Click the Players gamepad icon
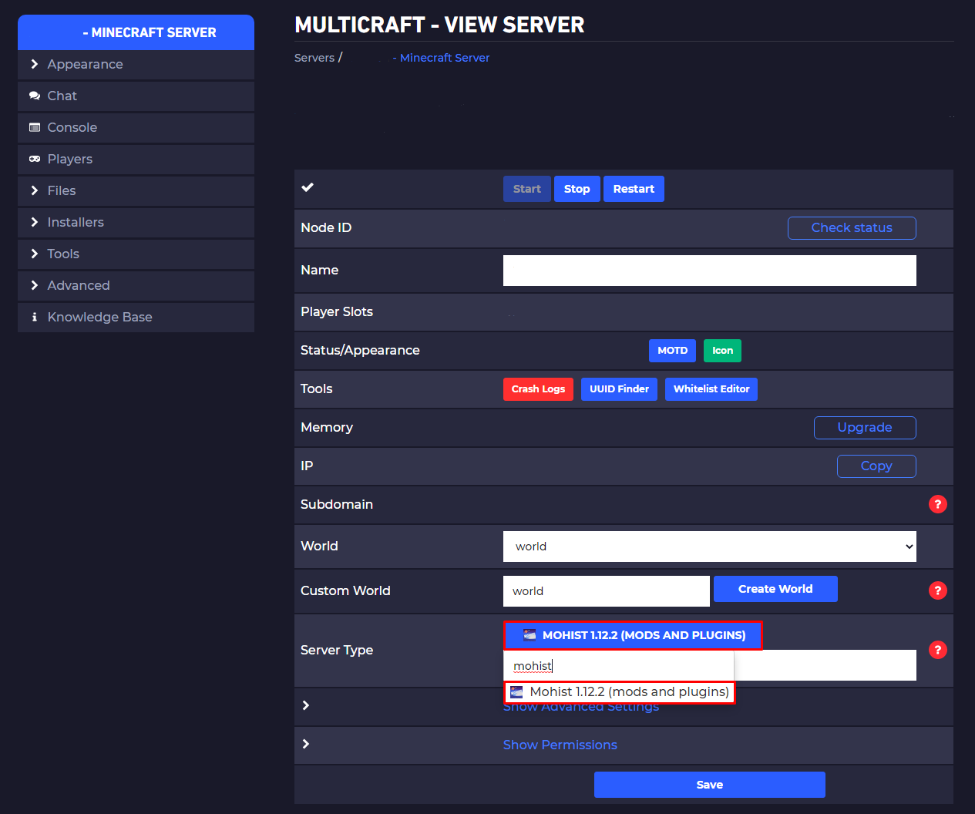 35,160
